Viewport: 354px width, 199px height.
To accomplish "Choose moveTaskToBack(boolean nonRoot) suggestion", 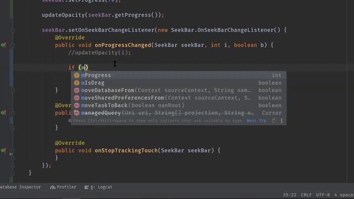I will 179,106.
